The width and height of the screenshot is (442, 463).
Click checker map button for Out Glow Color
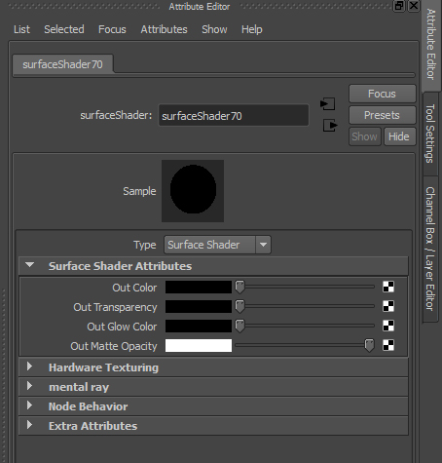pyautogui.click(x=388, y=326)
